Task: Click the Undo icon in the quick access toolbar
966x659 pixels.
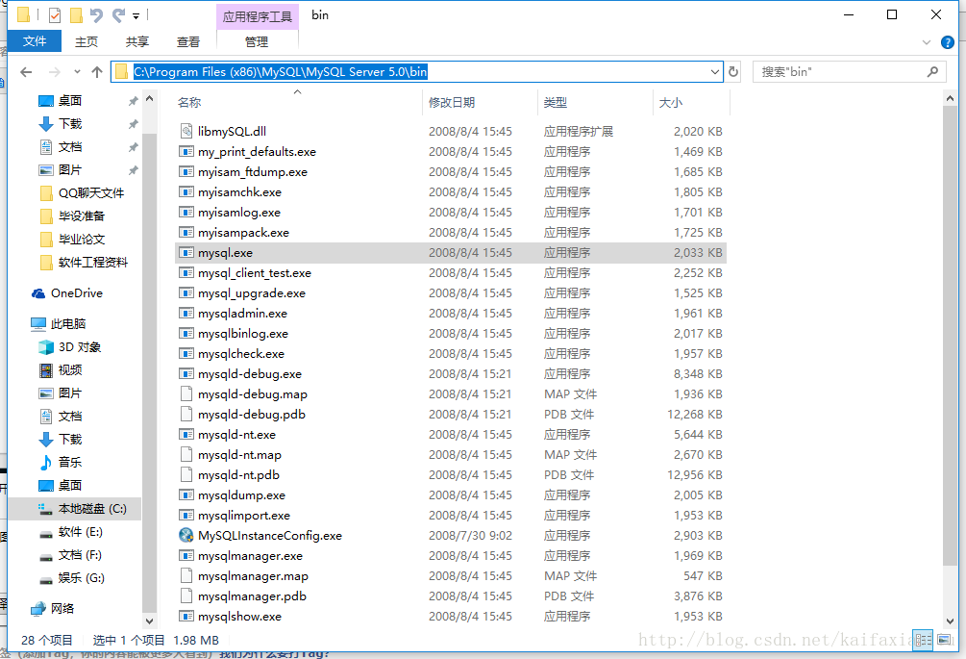Action: (x=96, y=14)
